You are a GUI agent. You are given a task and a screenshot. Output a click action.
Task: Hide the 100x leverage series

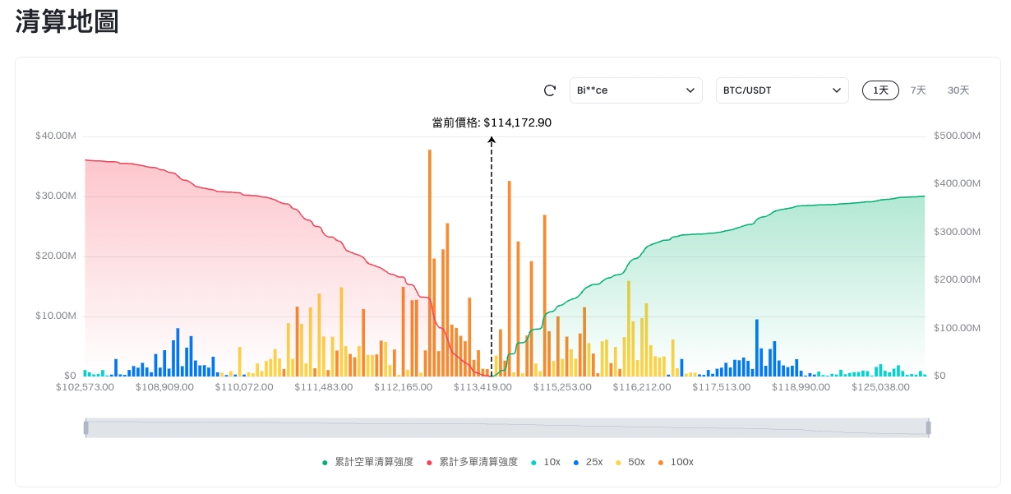click(x=675, y=462)
